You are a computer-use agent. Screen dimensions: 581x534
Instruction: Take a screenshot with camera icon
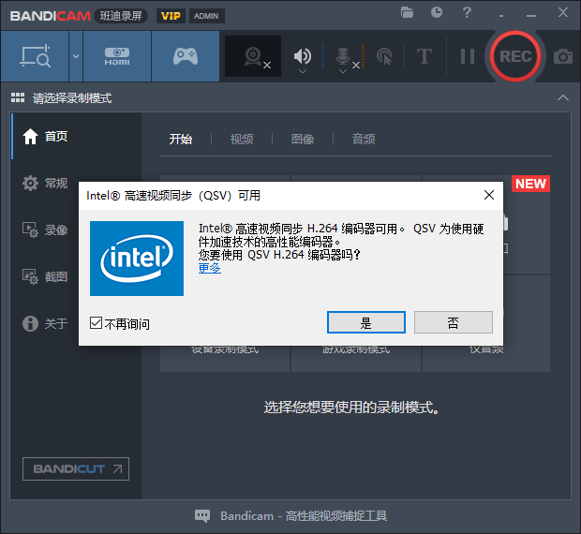coord(562,56)
